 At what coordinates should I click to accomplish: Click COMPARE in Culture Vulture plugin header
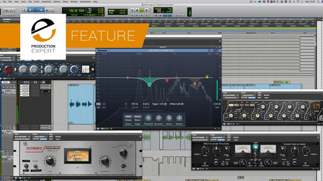pos(221,140)
